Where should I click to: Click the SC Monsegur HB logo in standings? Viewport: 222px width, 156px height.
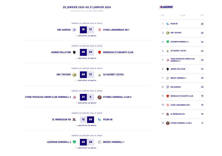click(x=168, y=114)
